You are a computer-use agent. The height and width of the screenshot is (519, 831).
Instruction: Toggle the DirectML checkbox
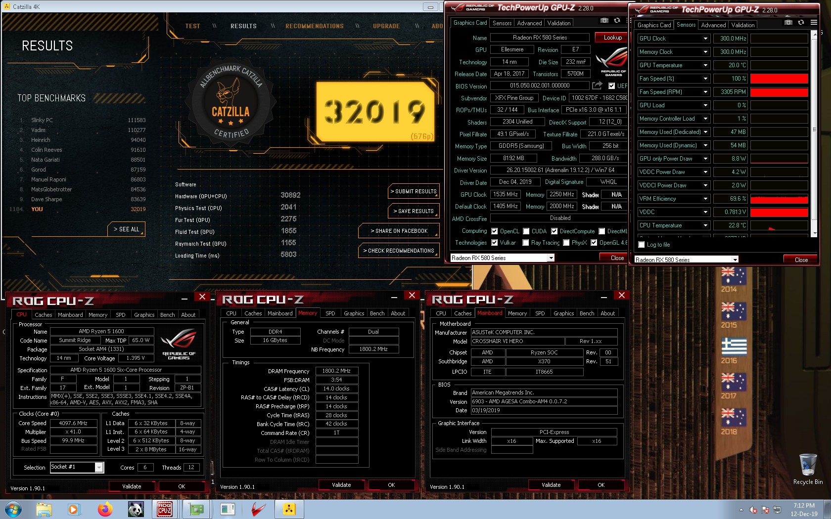point(602,231)
